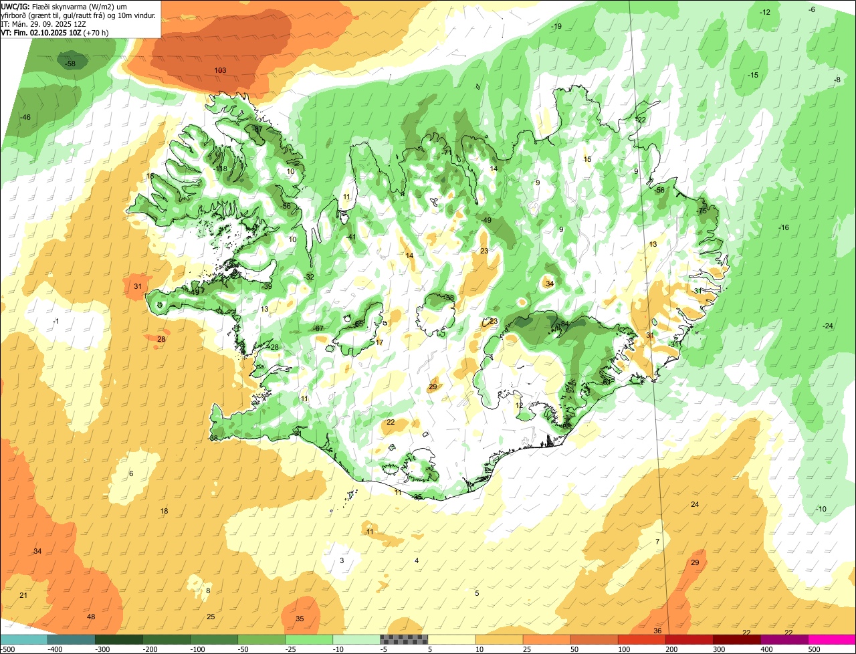Click the valid time line 'VT: Fim. 02.10.2025 10Z (+70 h)'

(55, 32)
